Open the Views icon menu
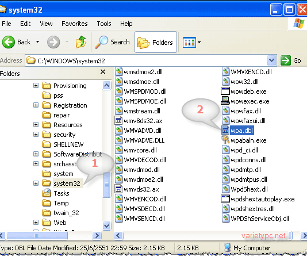This screenshot has width=307, height=256. (189, 42)
